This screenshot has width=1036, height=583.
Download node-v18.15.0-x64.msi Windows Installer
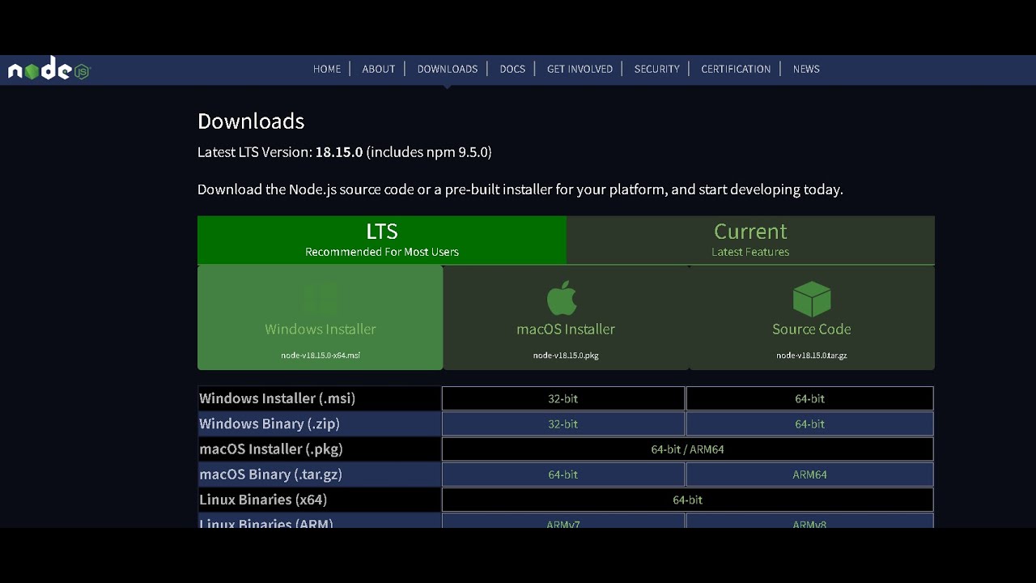[321, 317]
